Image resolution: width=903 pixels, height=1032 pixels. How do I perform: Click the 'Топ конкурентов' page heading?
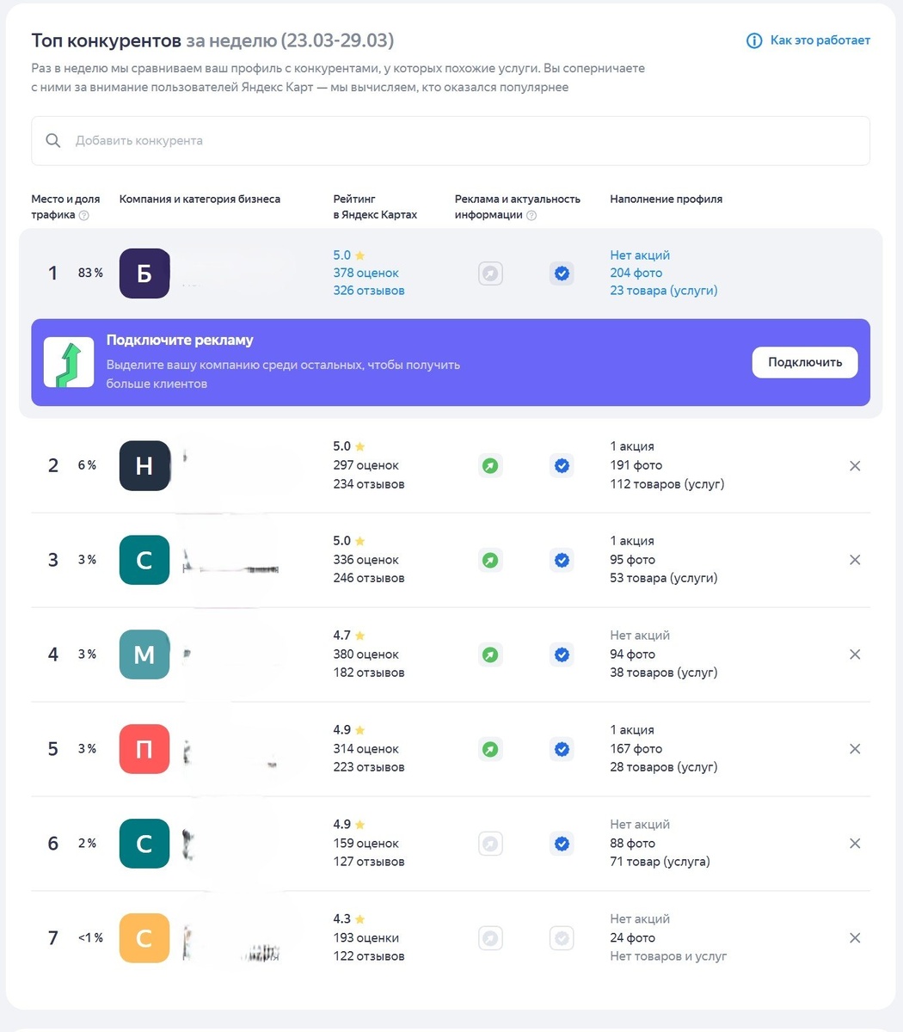pyautogui.click(x=107, y=40)
